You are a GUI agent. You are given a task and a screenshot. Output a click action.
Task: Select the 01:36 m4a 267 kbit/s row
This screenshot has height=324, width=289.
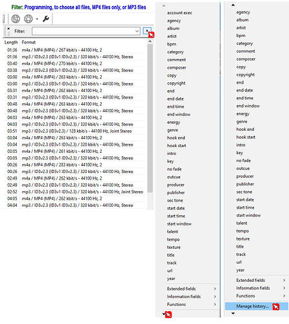[75, 50]
